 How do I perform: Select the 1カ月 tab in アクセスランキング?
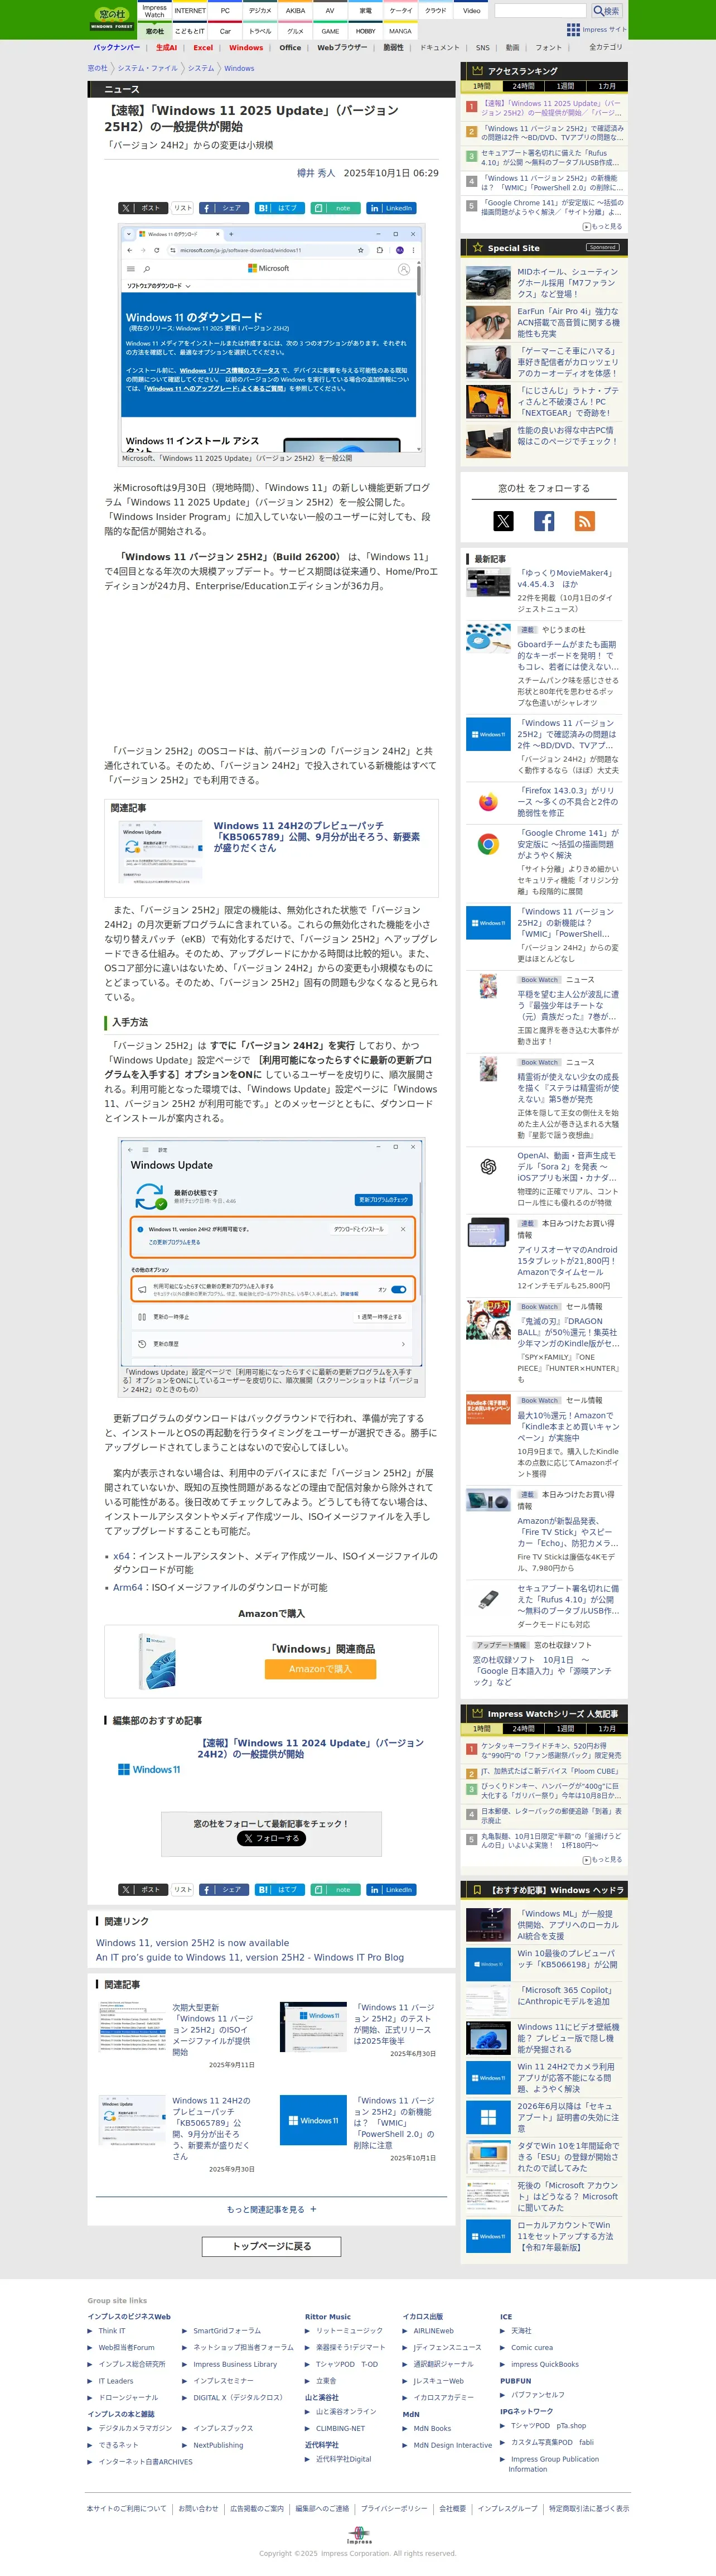pyautogui.click(x=607, y=86)
